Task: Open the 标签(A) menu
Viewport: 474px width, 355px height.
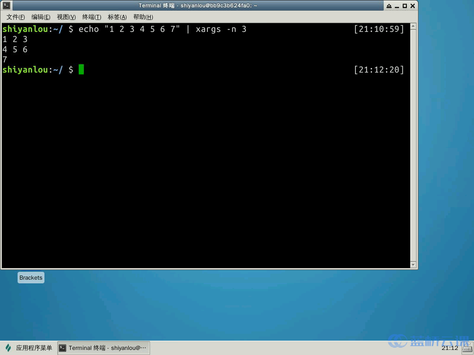Action: tap(117, 17)
